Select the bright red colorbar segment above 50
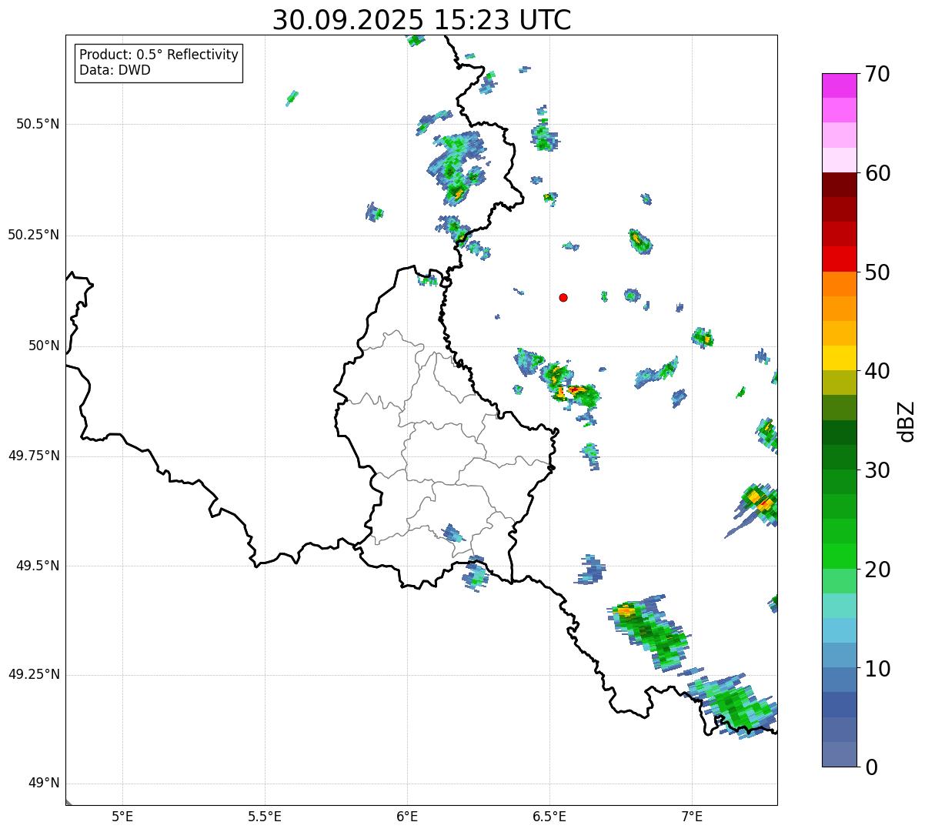Image resolution: width=925 pixels, height=832 pixels. (843, 259)
